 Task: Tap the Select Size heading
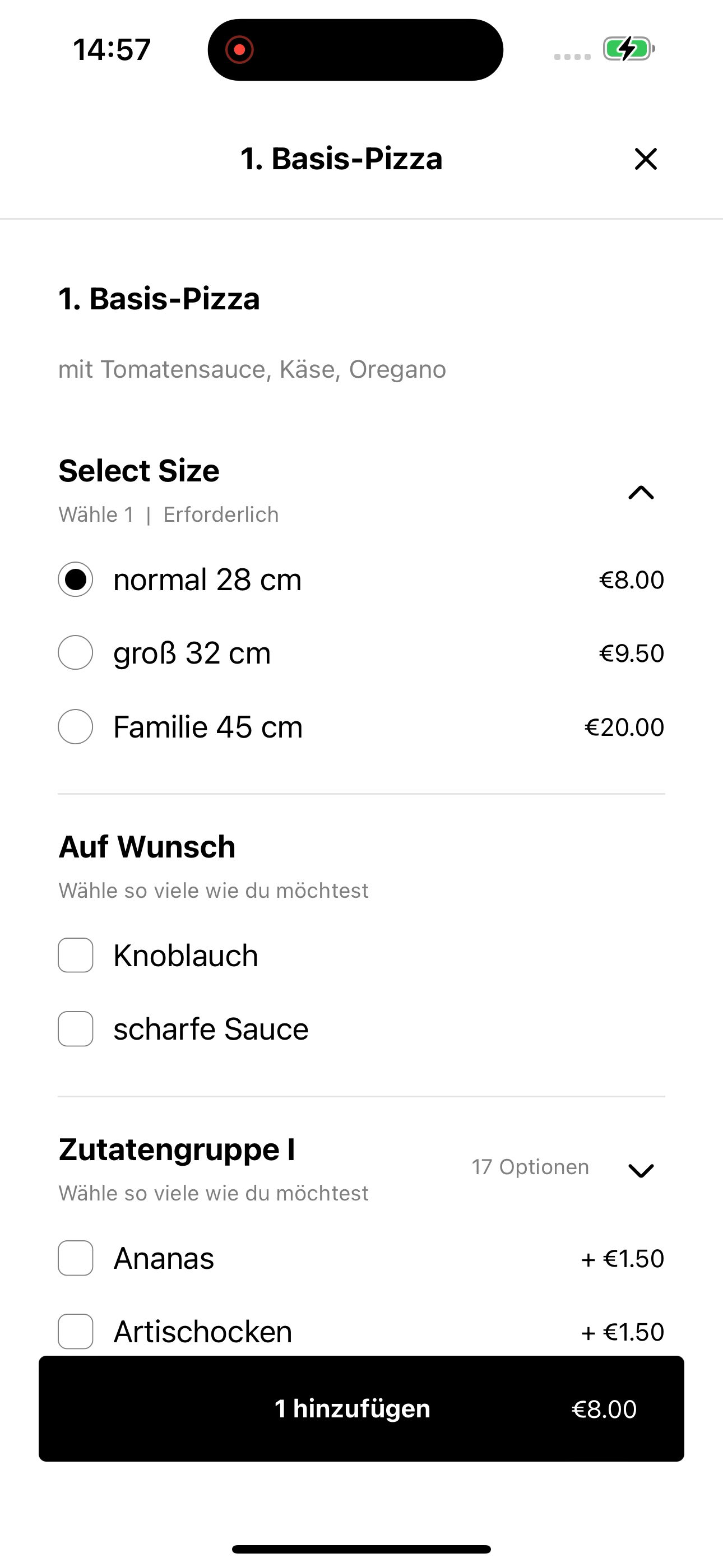tap(139, 470)
